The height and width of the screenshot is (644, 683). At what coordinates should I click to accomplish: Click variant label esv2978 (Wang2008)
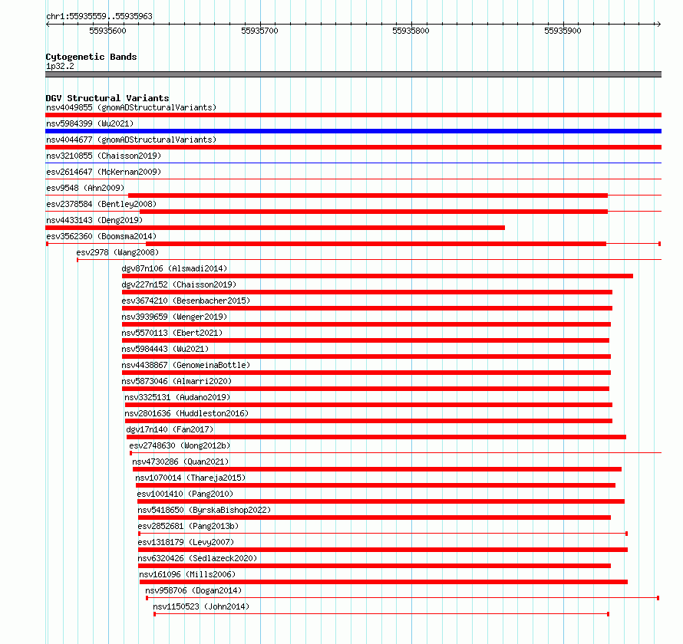(x=117, y=252)
